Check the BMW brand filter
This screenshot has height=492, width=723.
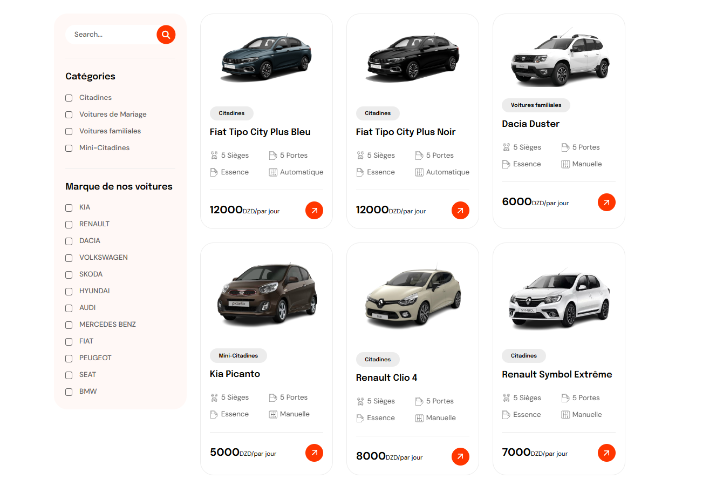69,392
